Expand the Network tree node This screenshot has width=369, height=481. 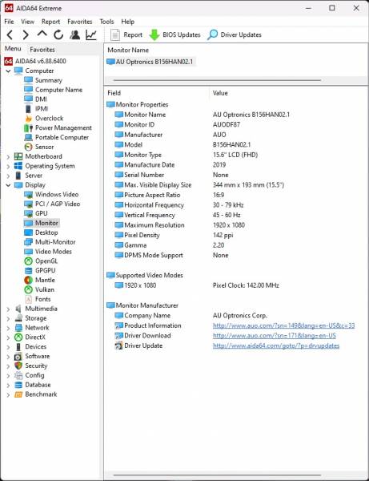[8, 328]
